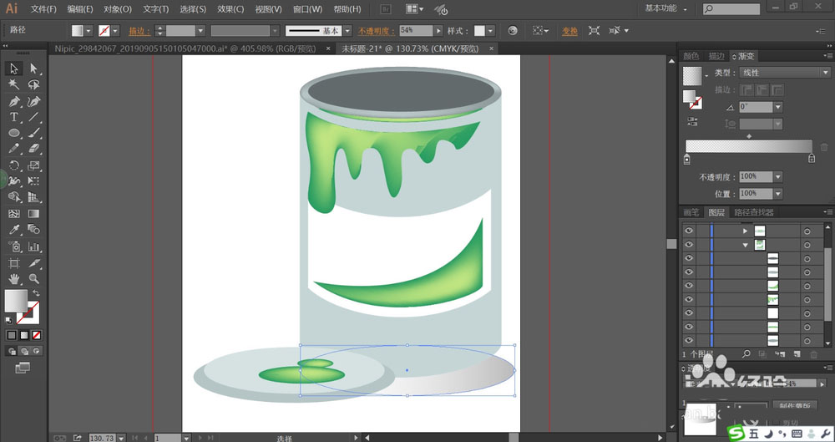Switch to the 路径查找器 panel tab
This screenshot has width=835, height=442.
pyautogui.click(x=753, y=212)
